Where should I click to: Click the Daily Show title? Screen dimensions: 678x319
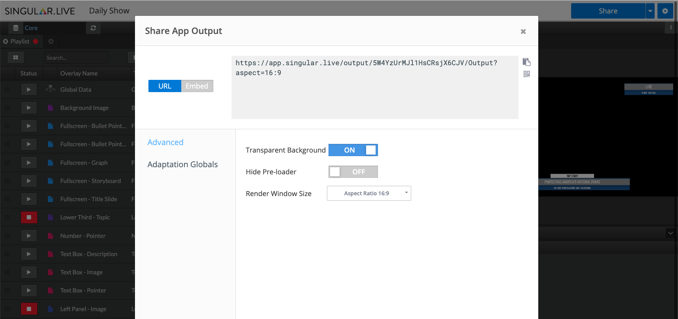pyautogui.click(x=109, y=11)
